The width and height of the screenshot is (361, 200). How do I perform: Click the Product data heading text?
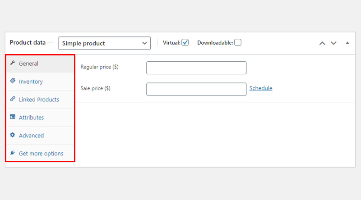[x=28, y=42]
